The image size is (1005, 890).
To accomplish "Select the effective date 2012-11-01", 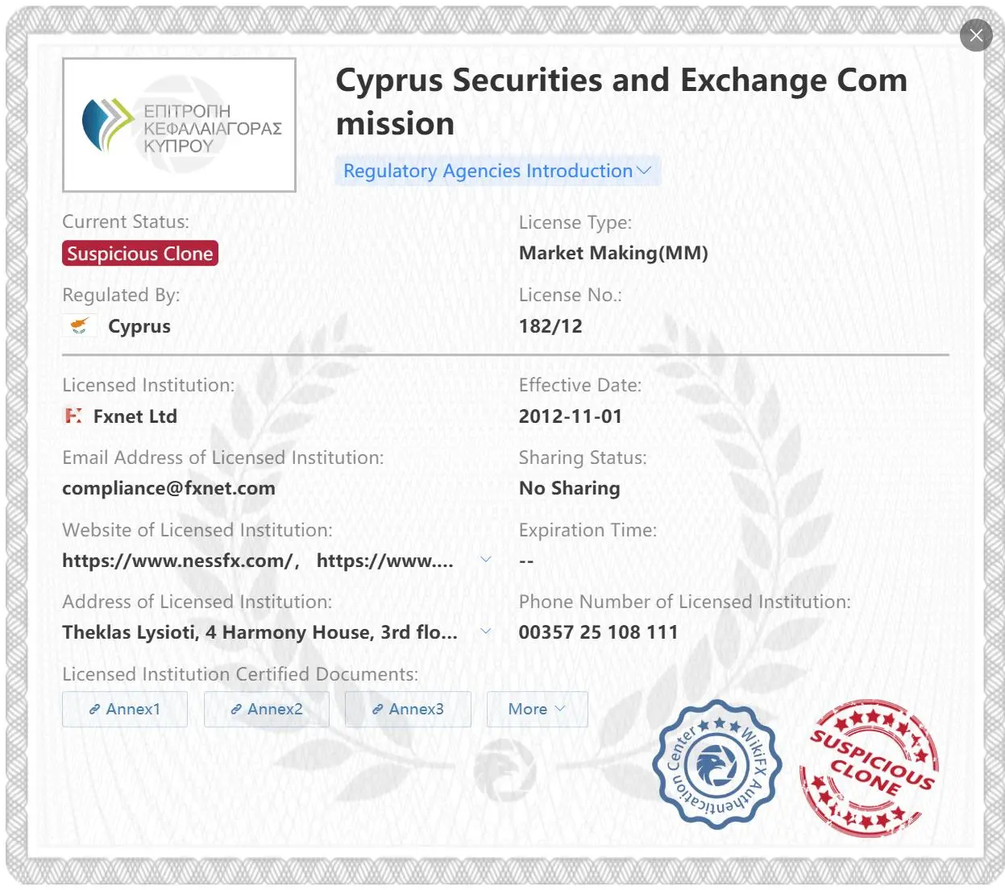I will [571, 416].
